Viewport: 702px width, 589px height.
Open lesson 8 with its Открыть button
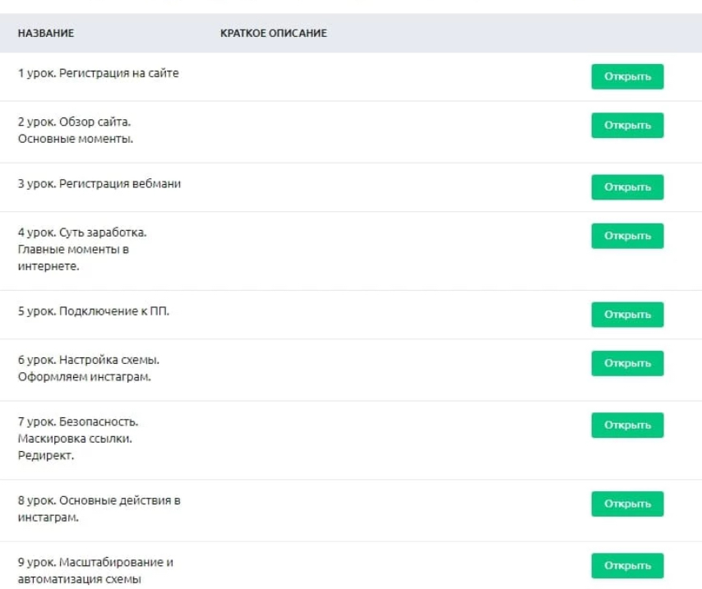626,504
